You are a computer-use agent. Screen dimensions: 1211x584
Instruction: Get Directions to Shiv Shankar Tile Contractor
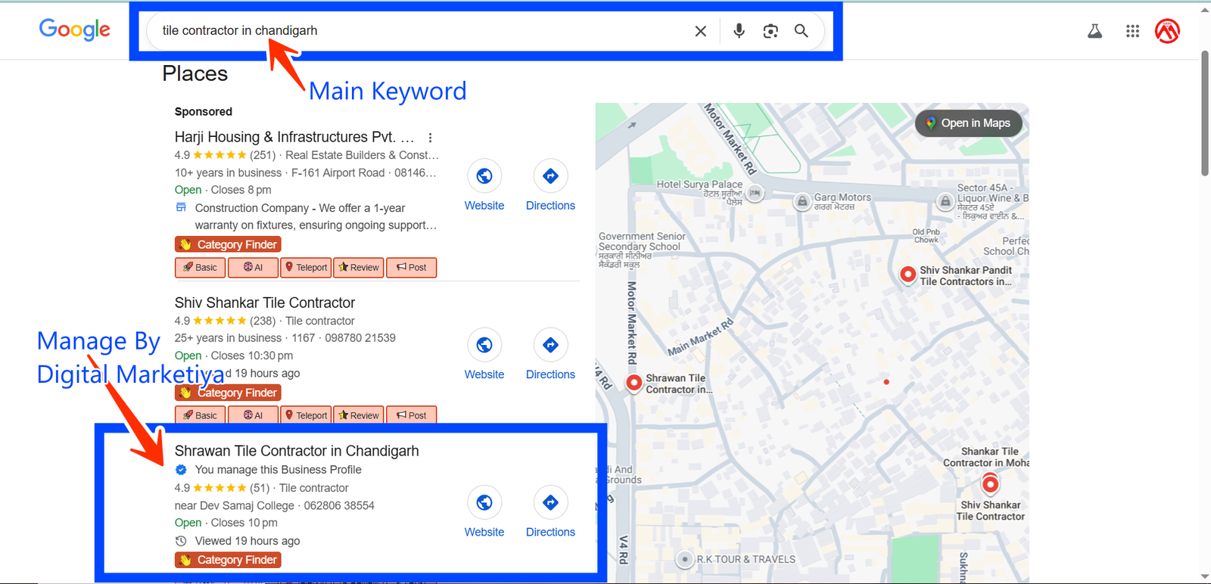tap(550, 354)
